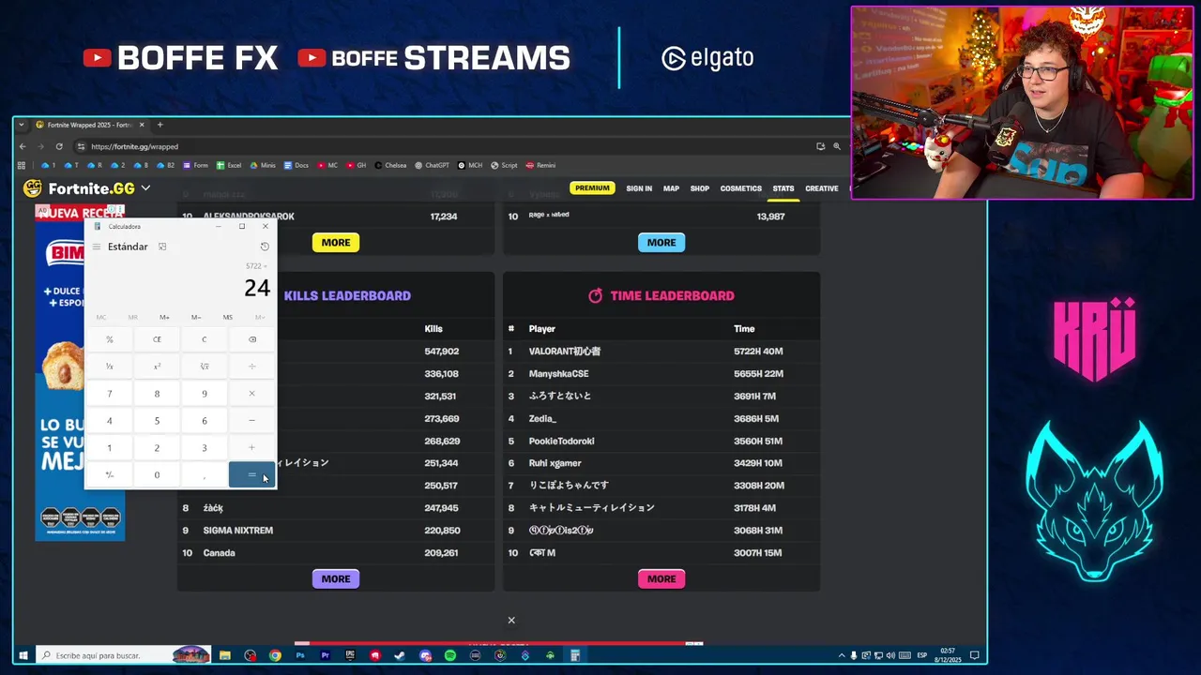
Task: Open the Chelsea bookmark
Action: tap(390, 165)
